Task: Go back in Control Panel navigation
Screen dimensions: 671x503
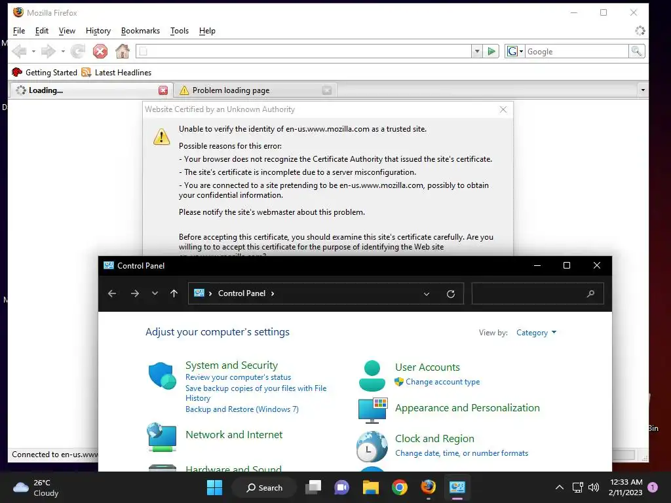Action: coord(112,293)
